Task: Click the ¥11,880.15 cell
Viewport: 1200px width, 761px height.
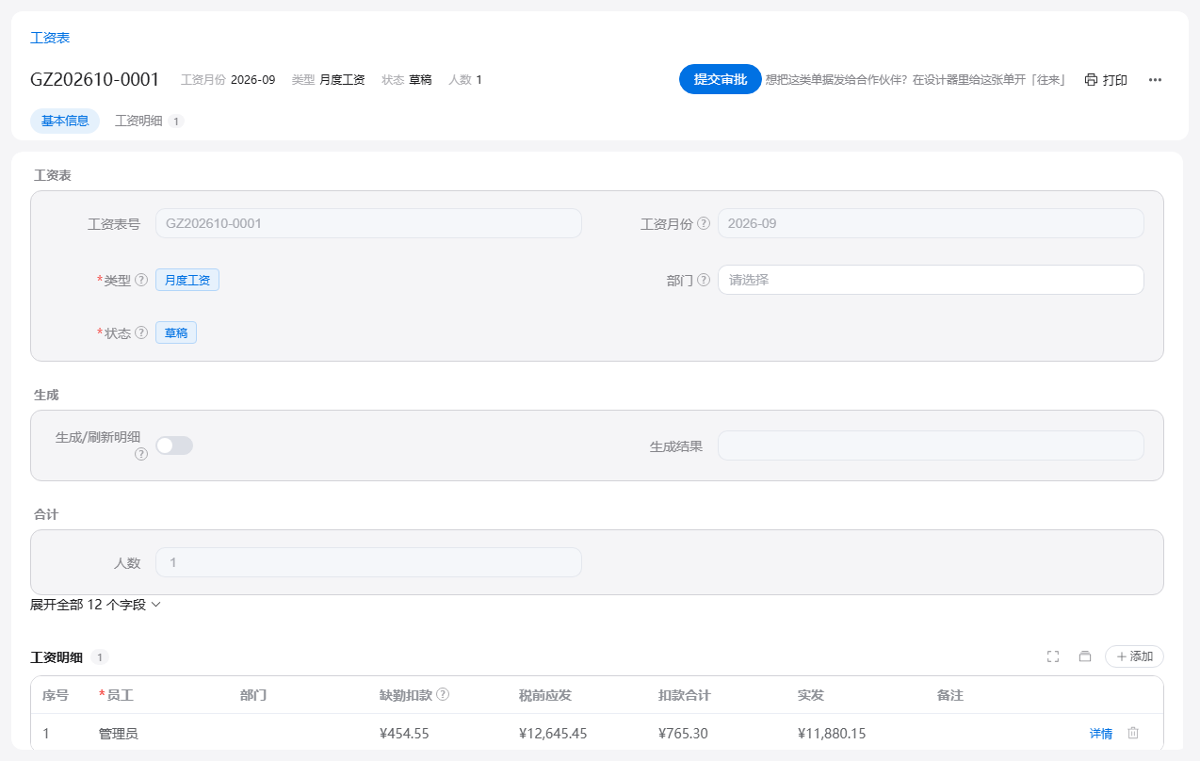Action: pos(832,733)
